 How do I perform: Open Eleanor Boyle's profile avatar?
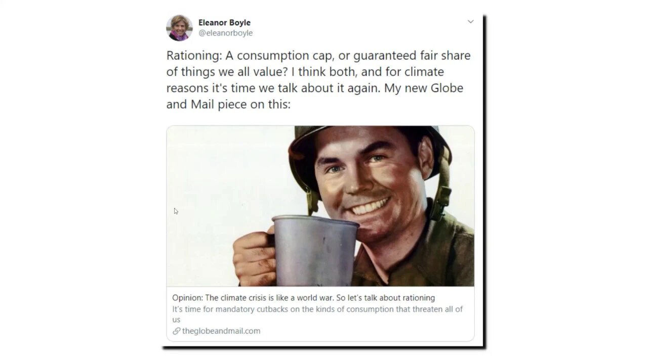179,27
